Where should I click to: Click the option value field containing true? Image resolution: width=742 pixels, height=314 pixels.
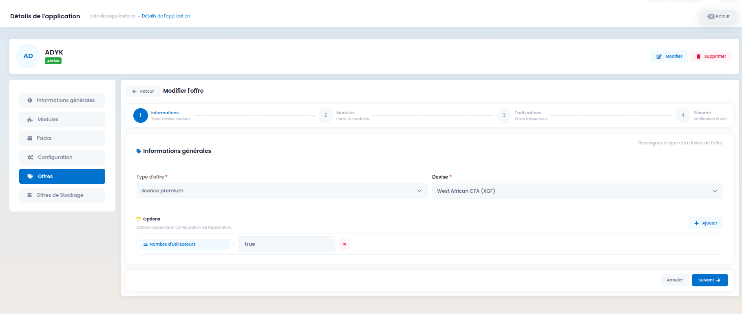[287, 244]
